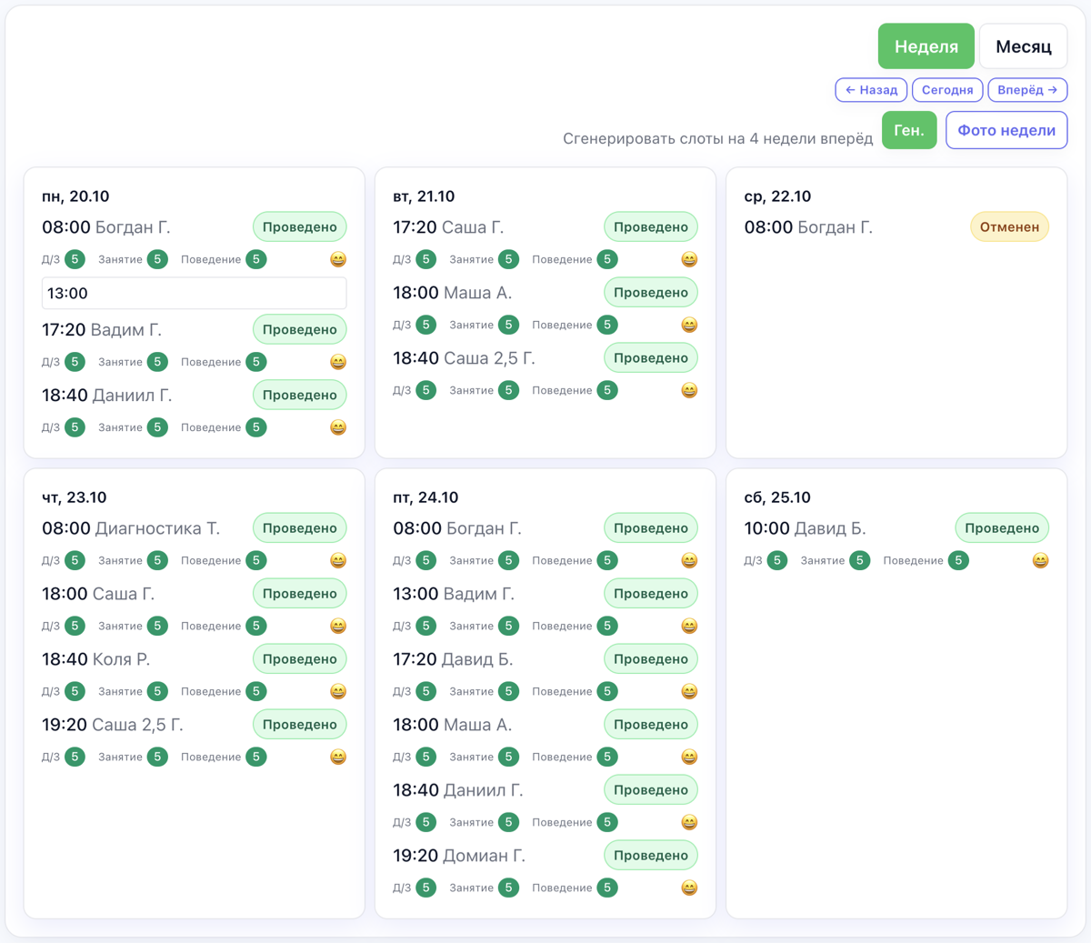Jump to today with Сегодня button

point(947,90)
